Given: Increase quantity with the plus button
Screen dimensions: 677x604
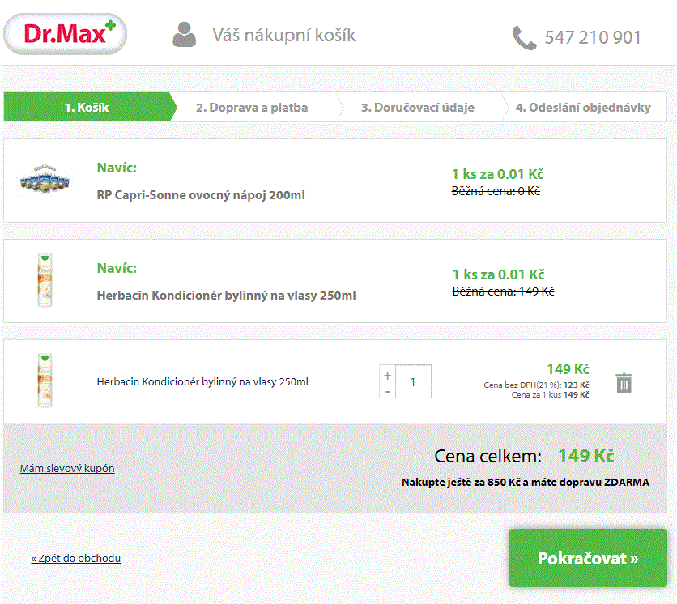Looking at the screenshot, I should pyautogui.click(x=388, y=376).
